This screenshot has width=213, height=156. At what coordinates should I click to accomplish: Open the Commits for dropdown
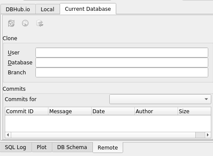pyautogui.click(x=160, y=99)
